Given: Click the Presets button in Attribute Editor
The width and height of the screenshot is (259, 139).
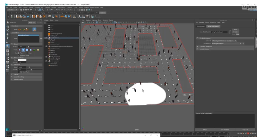Looking at the screenshot, I should coord(236,32).
